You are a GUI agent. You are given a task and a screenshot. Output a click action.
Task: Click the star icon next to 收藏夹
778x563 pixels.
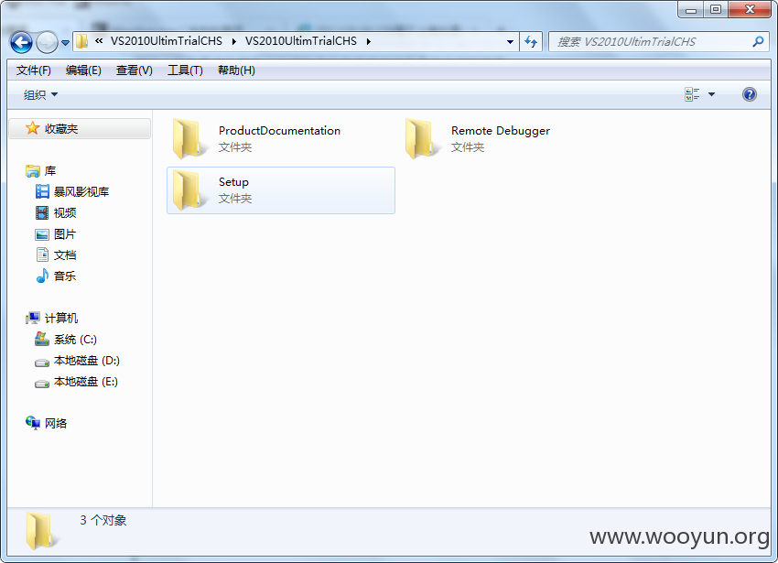(32, 128)
